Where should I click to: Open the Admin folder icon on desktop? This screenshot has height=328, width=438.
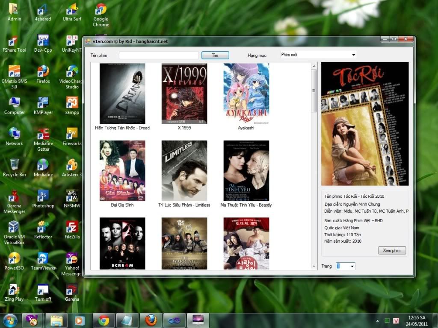[14, 12]
